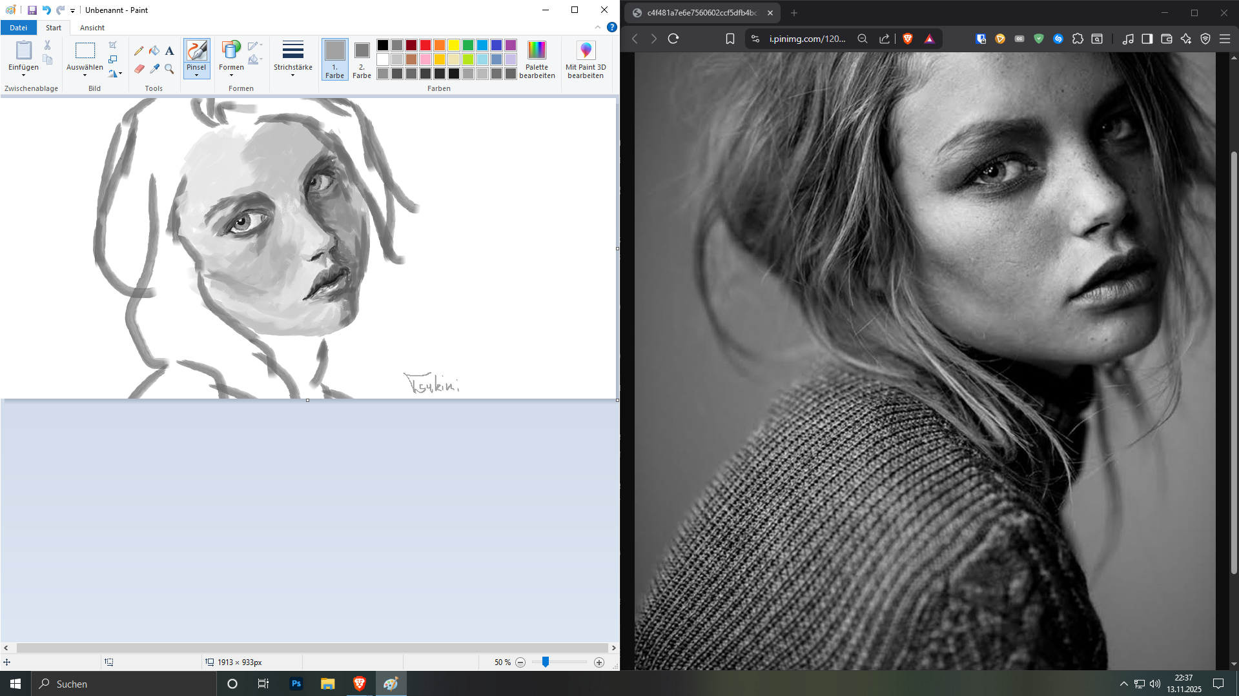Pick the Color picker eyedropper tool
This screenshot has height=696, width=1239.
[x=154, y=68]
